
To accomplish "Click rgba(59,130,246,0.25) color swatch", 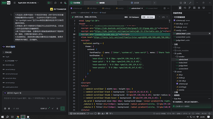I will tap(127, 95).
